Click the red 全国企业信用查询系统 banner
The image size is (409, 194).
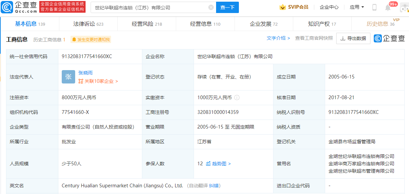[62, 7]
